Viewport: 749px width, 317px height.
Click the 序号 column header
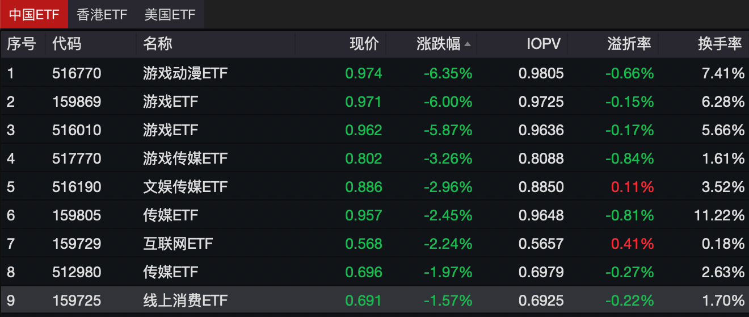click(x=22, y=44)
